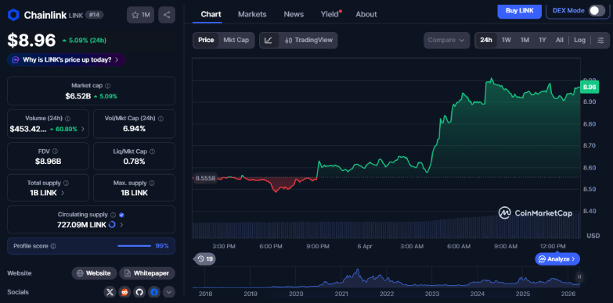Open the Compare dropdown
613x303 pixels.
tap(446, 40)
